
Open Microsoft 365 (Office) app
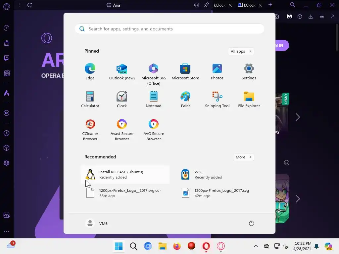[x=154, y=74]
